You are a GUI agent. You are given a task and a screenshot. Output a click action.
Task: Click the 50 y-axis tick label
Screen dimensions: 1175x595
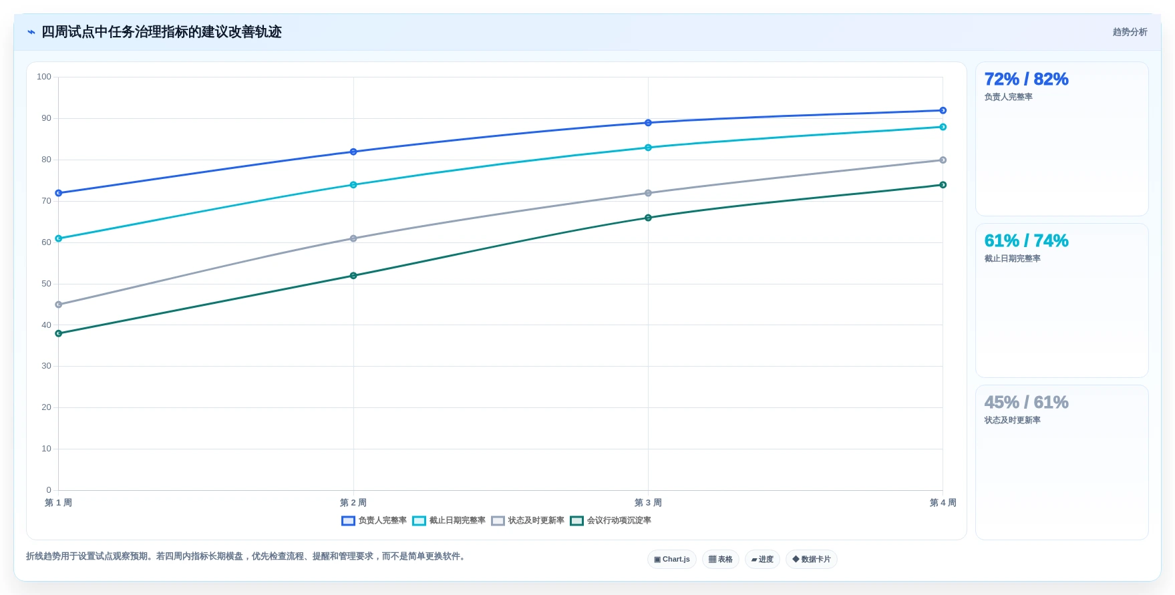click(46, 284)
